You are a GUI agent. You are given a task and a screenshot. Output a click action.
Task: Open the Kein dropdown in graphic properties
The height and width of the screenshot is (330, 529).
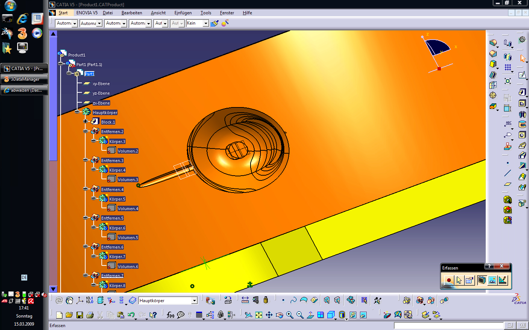click(x=206, y=23)
